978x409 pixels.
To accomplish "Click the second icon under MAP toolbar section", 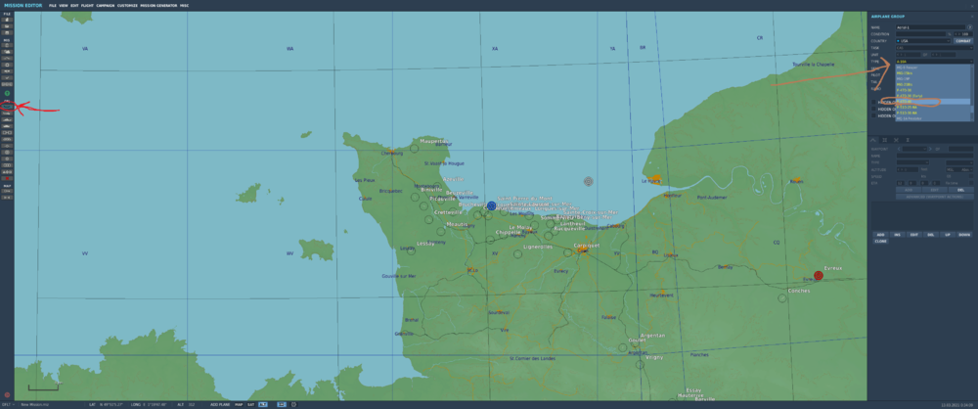I will click(7, 198).
